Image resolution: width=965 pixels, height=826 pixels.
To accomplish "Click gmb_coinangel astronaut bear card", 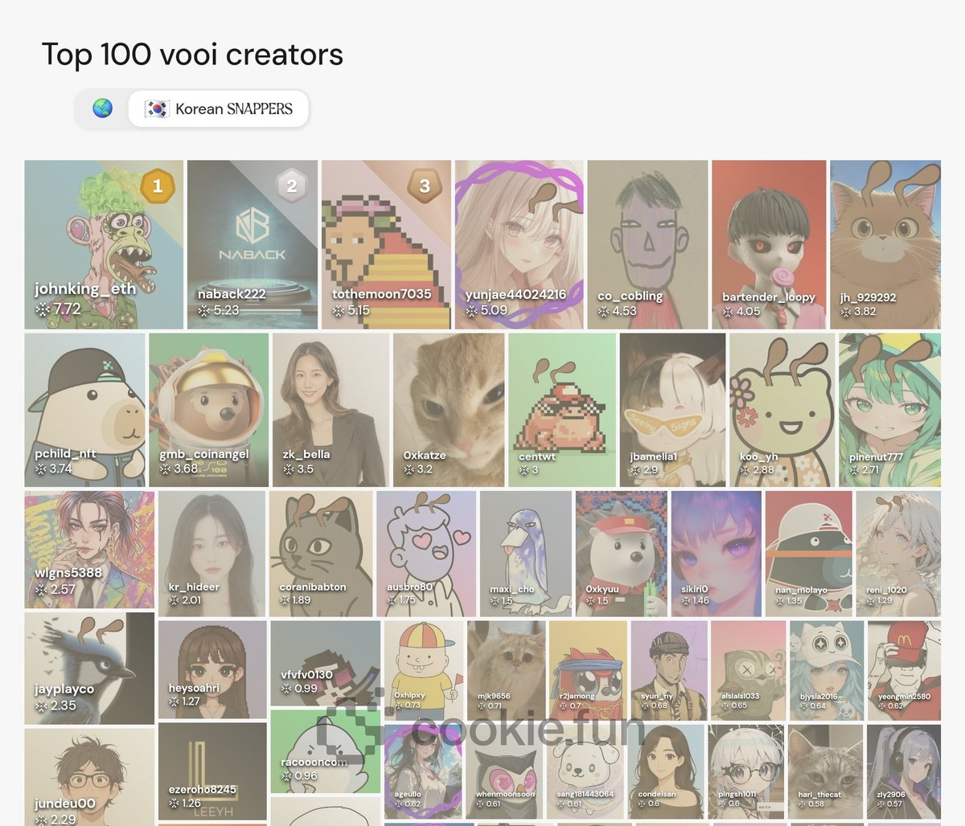I will (x=208, y=410).
